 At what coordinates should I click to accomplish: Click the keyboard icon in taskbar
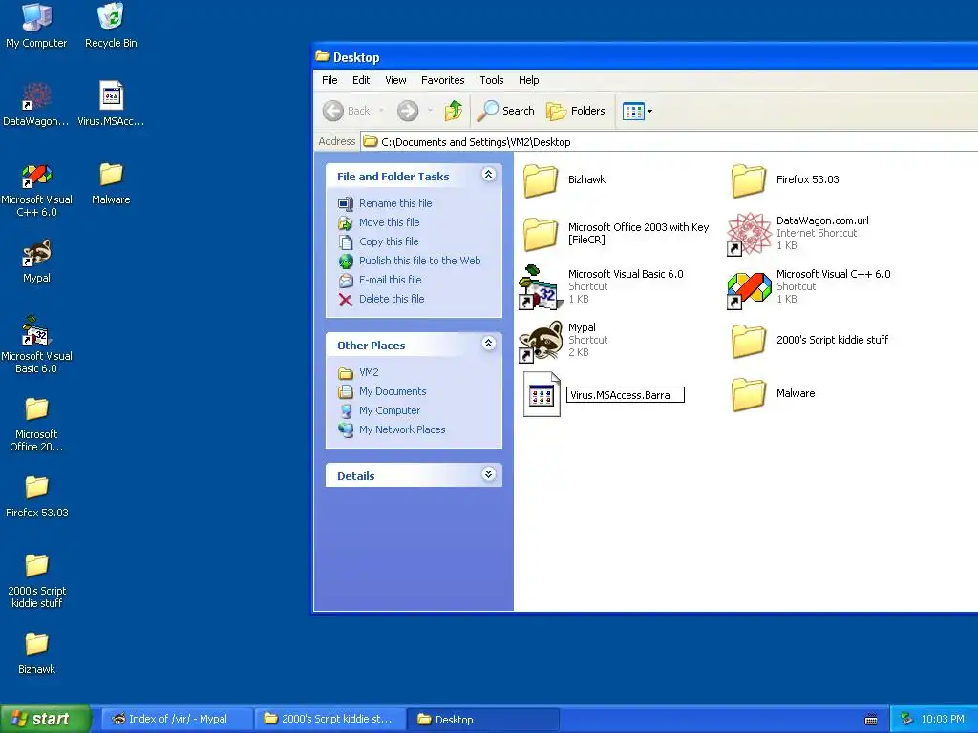(x=871, y=720)
